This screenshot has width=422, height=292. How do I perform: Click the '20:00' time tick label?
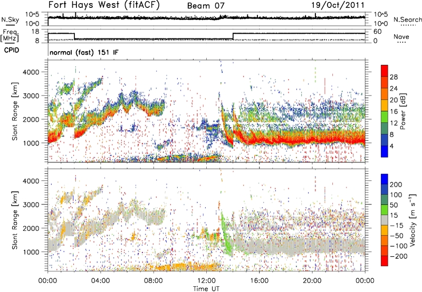coord(312,281)
